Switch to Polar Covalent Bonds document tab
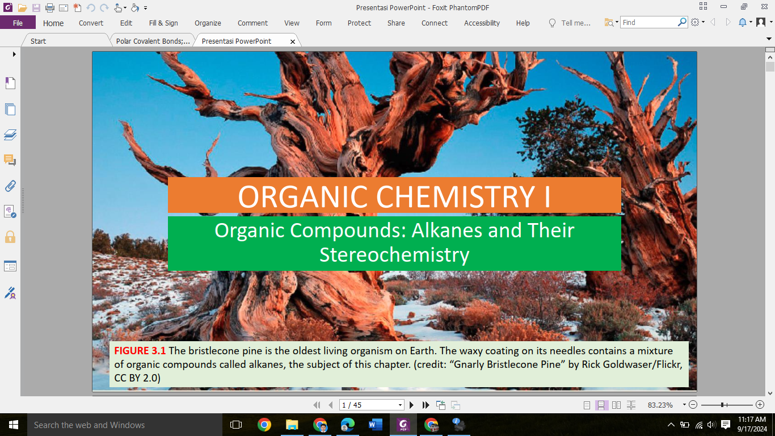The height and width of the screenshot is (436, 775). (x=153, y=41)
